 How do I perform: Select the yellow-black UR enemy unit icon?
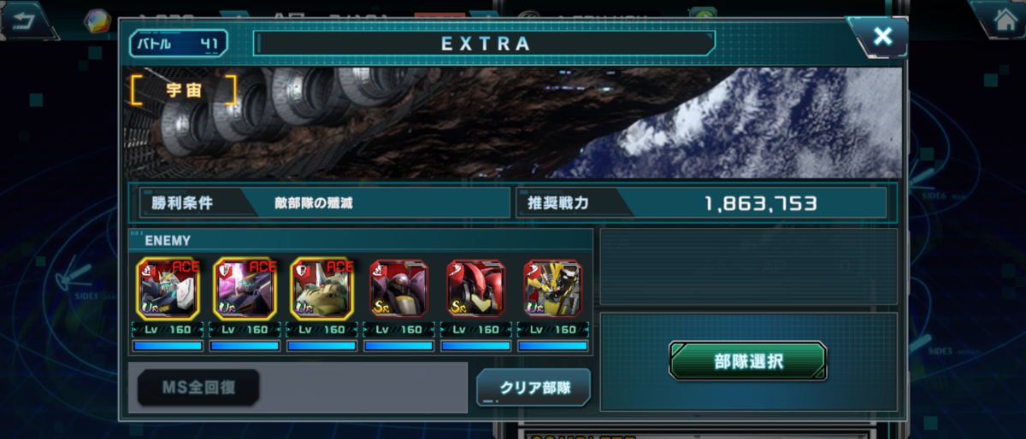tap(553, 289)
